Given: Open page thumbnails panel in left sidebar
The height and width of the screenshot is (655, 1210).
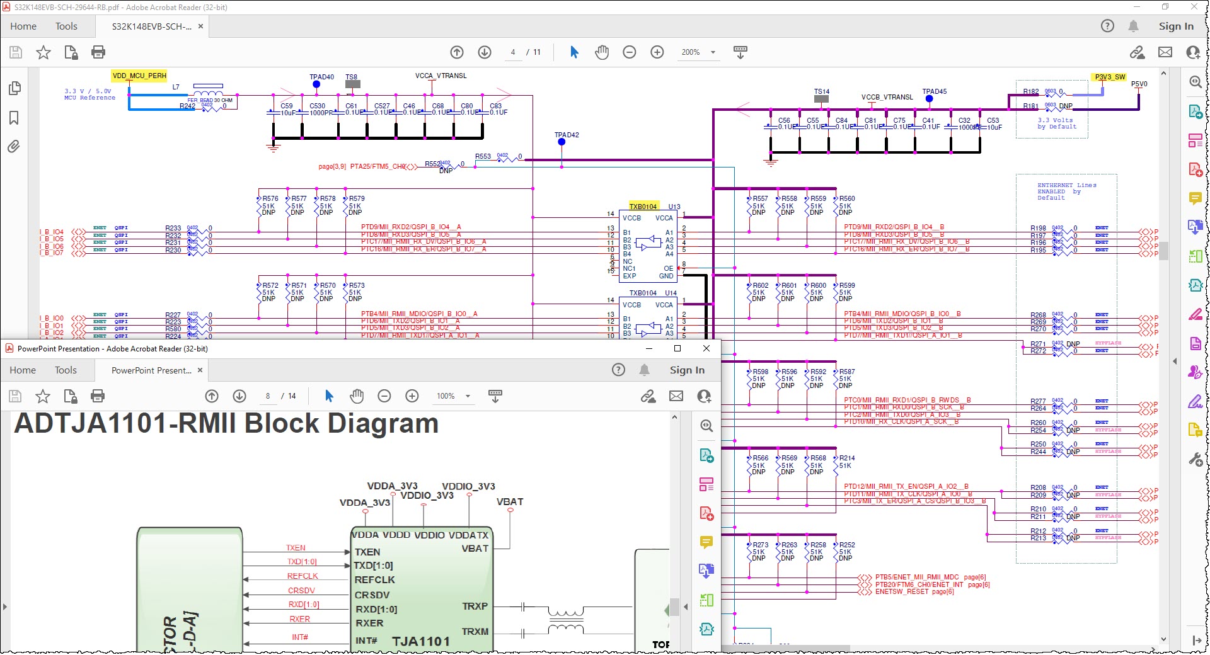Looking at the screenshot, I should click(x=14, y=88).
